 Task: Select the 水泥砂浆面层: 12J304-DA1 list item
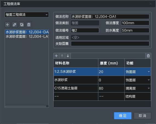pos(27,32)
